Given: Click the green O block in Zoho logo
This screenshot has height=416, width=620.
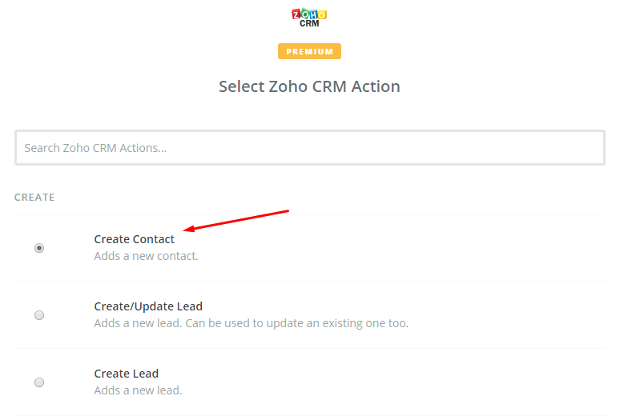Looking at the screenshot, I should [x=304, y=14].
